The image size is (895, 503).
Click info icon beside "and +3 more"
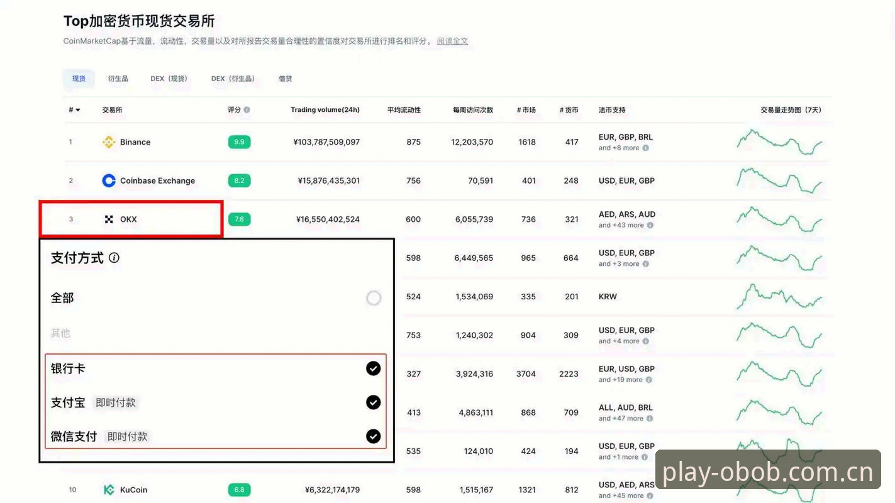point(645,264)
